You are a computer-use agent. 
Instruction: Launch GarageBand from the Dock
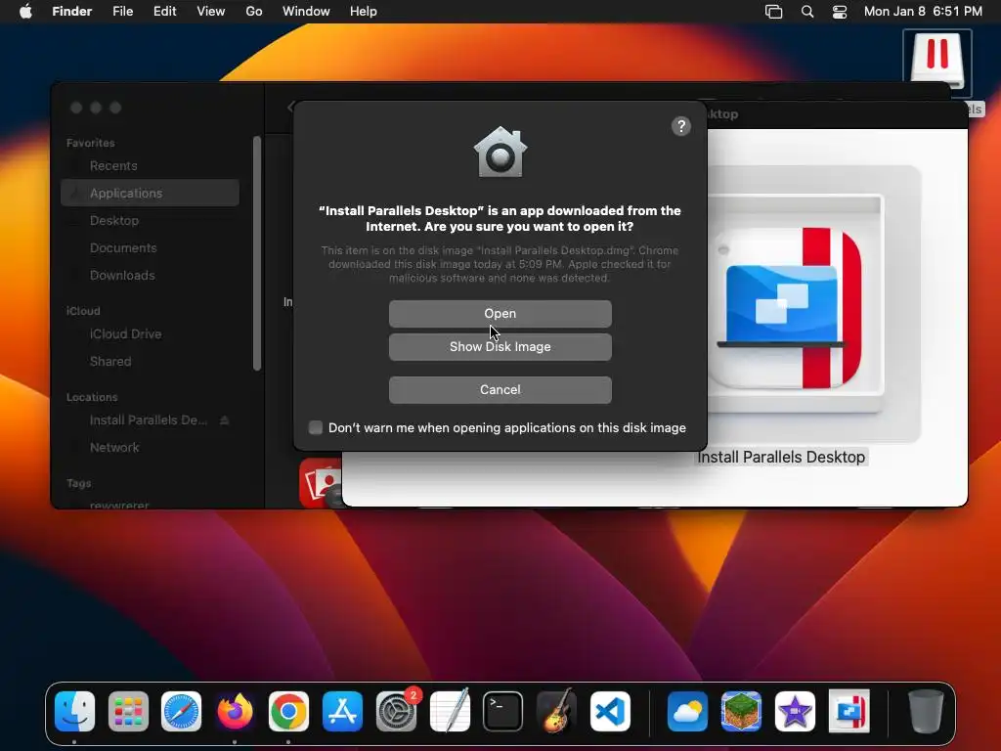[556, 712]
